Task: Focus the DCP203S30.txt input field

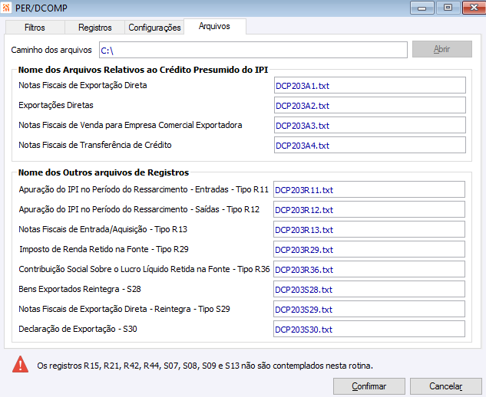Action: [369, 329]
